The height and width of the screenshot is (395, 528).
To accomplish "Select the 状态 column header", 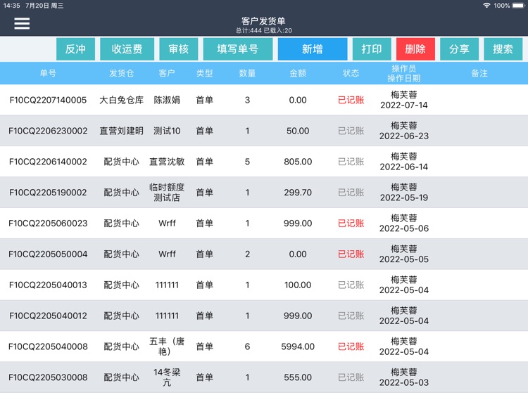I will [351, 73].
